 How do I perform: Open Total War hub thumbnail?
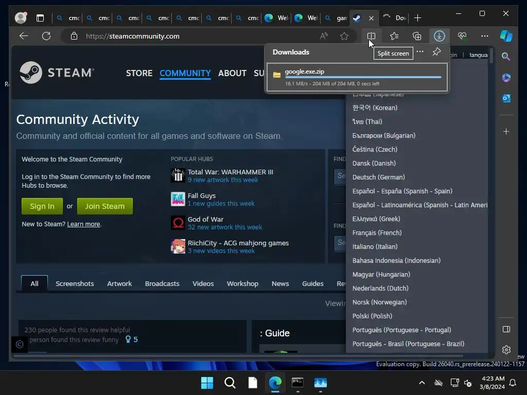point(178,175)
